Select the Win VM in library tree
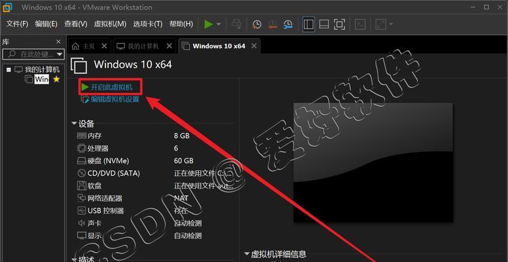 (x=42, y=79)
